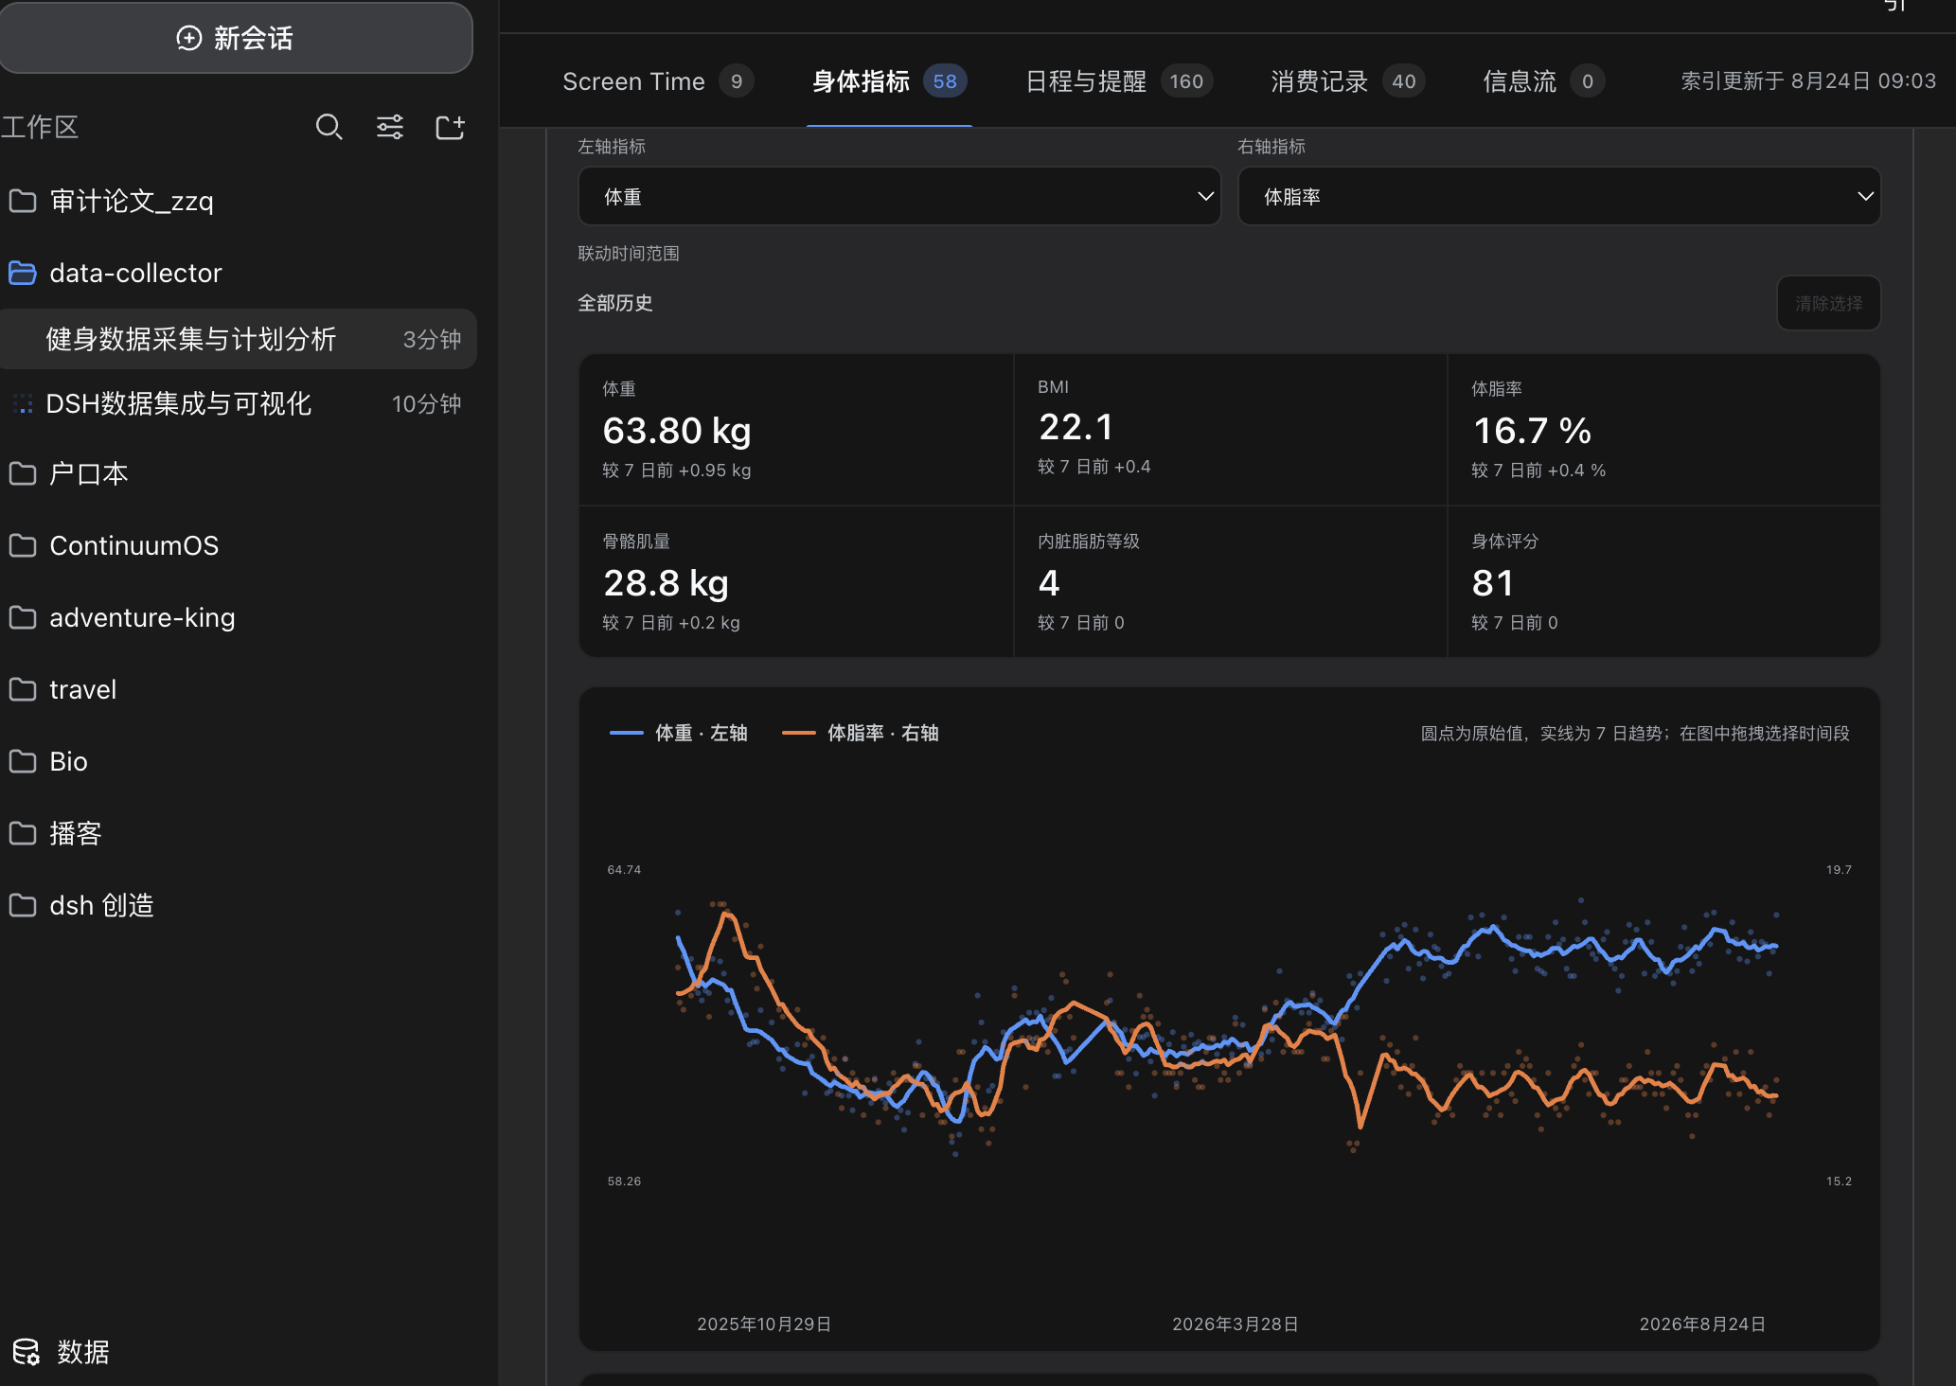The image size is (1956, 1386).
Task: Open the filter settings sliders icon
Action: coord(390,127)
